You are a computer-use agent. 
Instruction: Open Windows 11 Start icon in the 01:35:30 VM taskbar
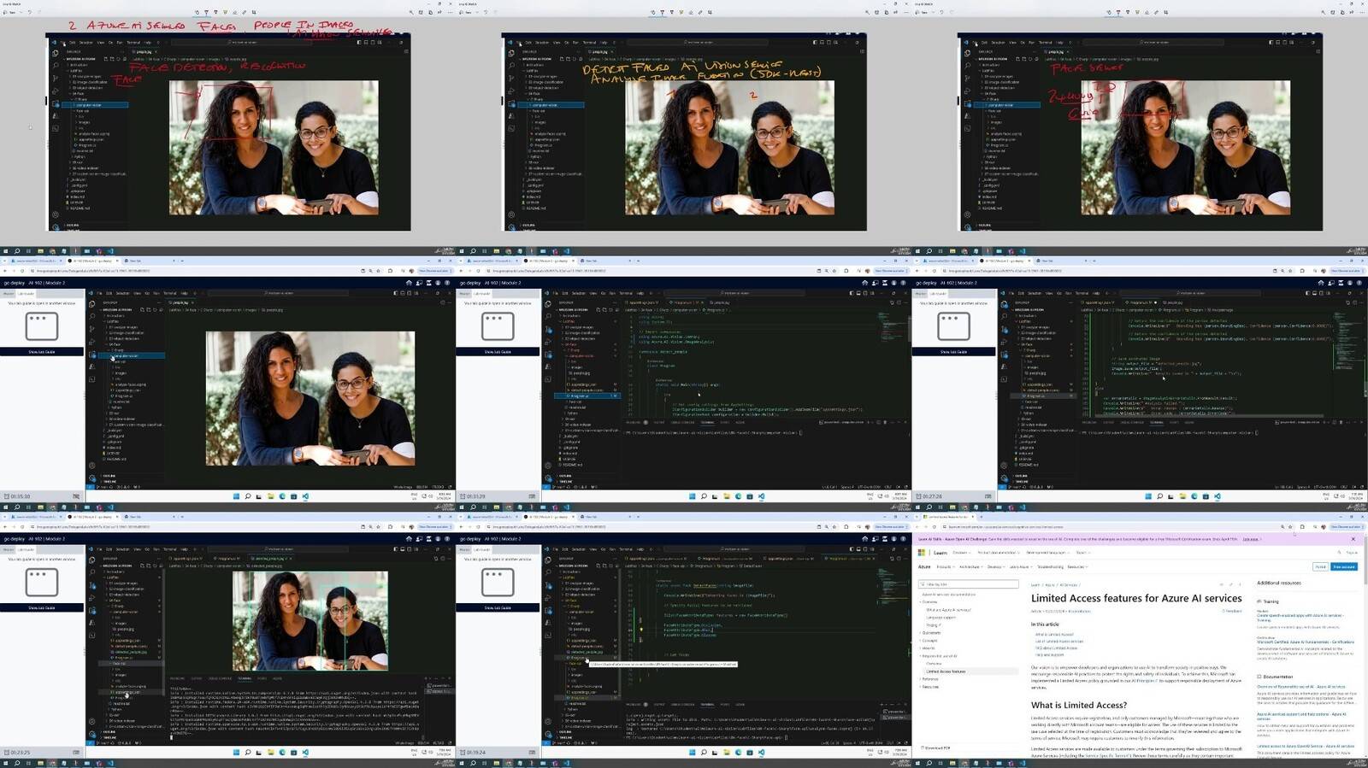tap(237, 496)
